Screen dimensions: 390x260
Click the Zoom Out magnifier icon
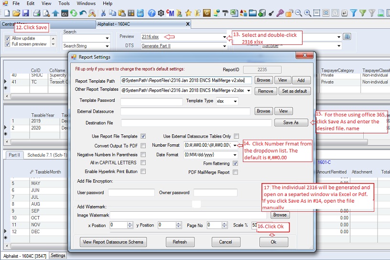(298, 13)
